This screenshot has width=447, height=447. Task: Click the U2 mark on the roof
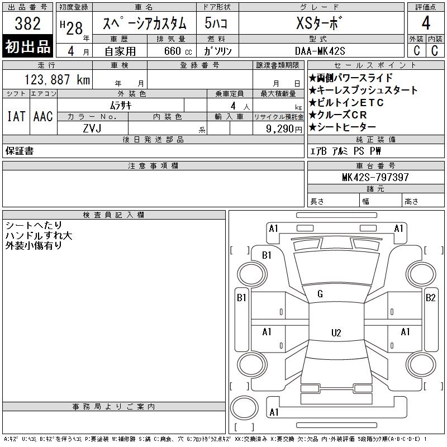pyautogui.click(x=336, y=332)
